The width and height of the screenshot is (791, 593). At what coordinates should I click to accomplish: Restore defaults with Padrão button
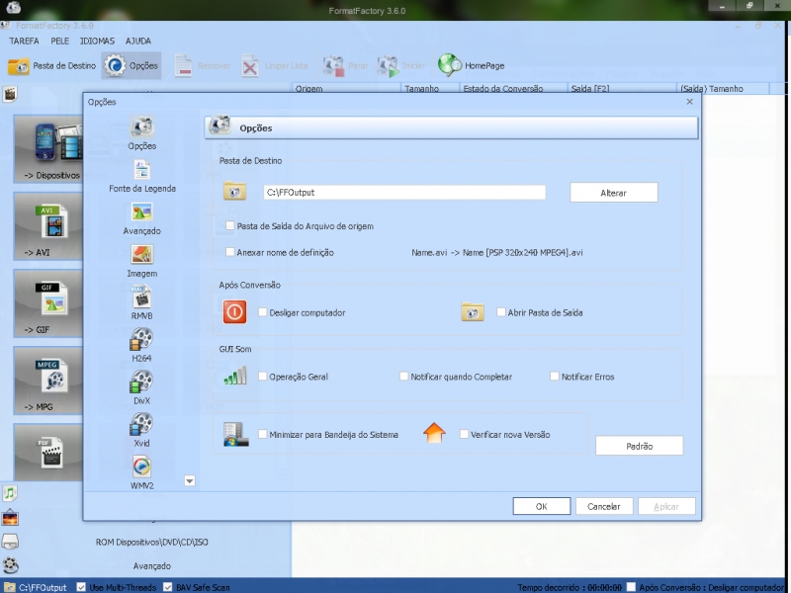click(639, 446)
